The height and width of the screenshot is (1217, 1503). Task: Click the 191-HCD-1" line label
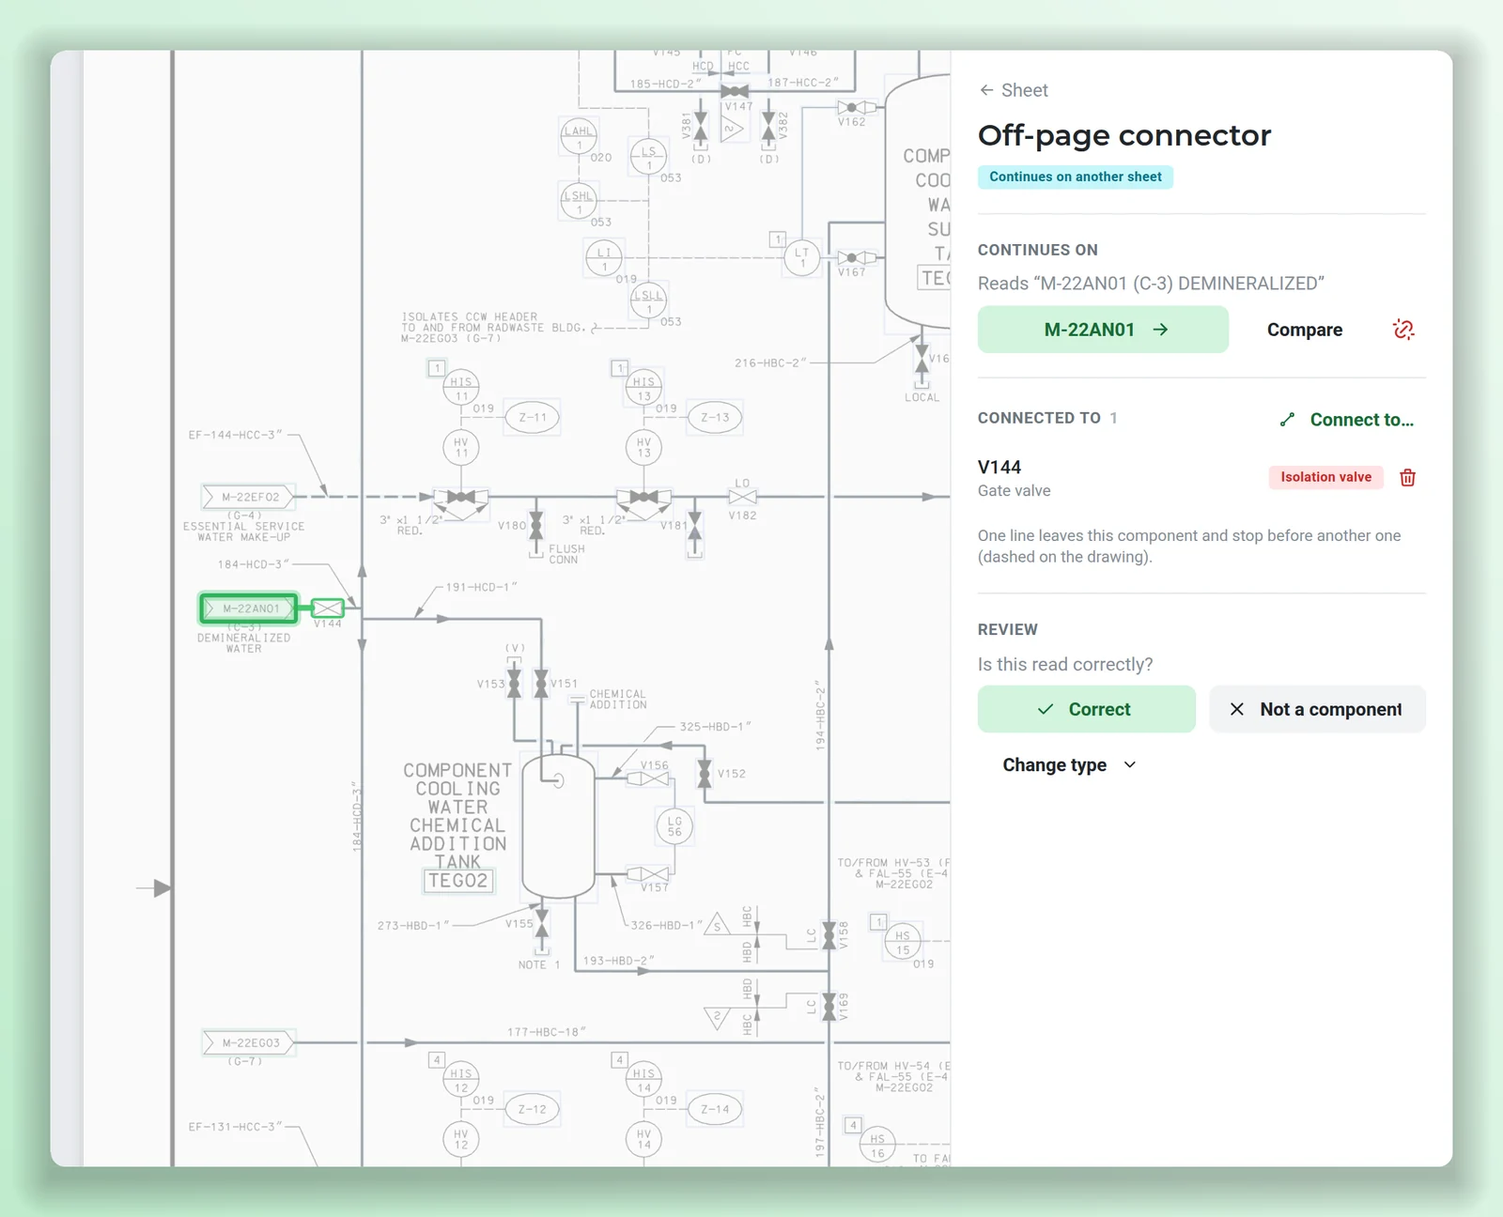(x=481, y=587)
